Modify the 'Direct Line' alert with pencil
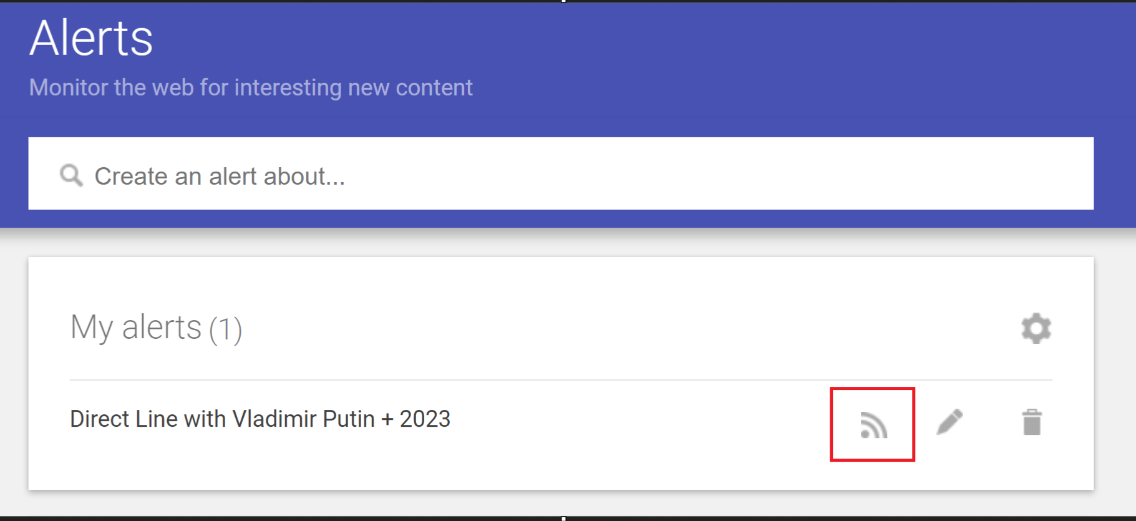 point(949,422)
